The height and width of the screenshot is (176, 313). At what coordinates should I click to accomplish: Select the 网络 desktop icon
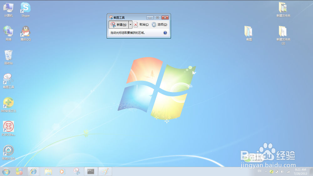coord(8,33)
